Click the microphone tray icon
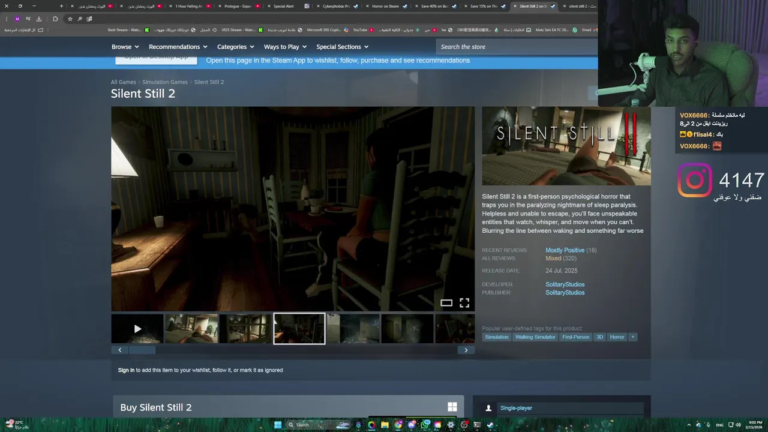Viewport: 768px width, 432px height. 708,425
